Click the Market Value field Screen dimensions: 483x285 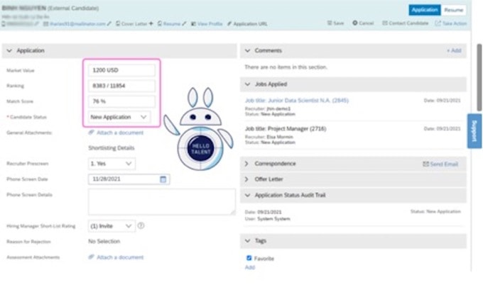tap(121, 70)
